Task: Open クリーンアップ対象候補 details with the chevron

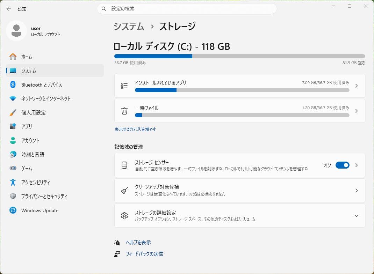Action: (356, 190)
